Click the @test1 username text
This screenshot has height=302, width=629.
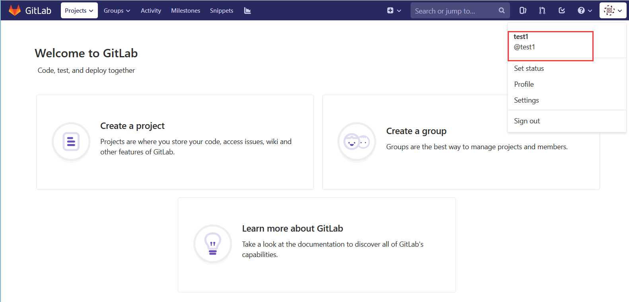pos(524,47)
